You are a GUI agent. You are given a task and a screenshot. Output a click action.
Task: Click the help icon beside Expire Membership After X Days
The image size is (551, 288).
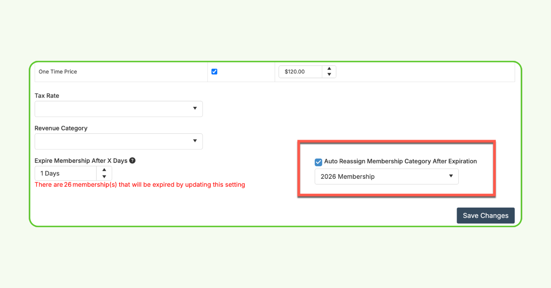(132, 161)
